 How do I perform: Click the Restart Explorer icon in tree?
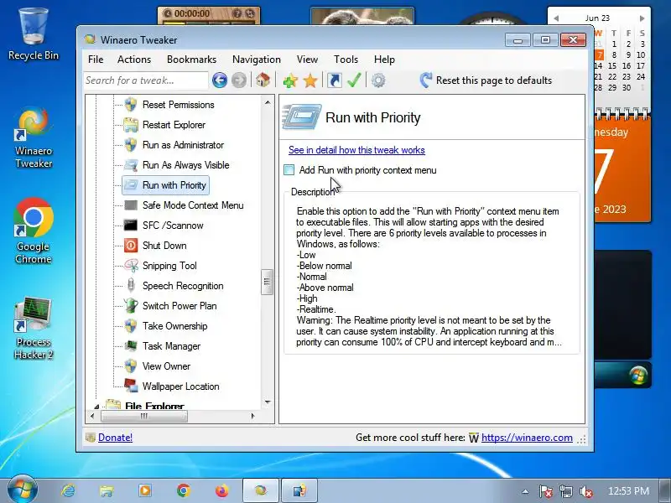click(131, 124)
